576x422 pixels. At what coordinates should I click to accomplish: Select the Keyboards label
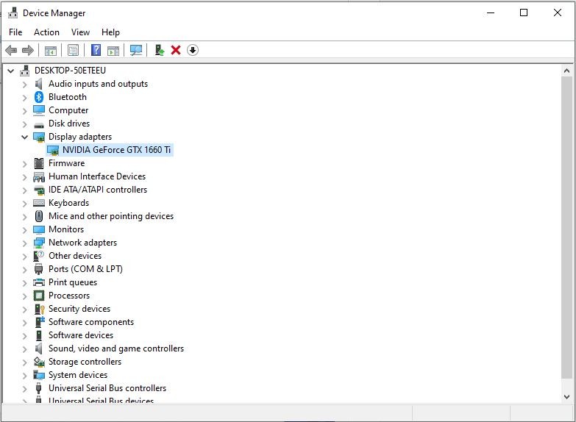coord(68,203)
